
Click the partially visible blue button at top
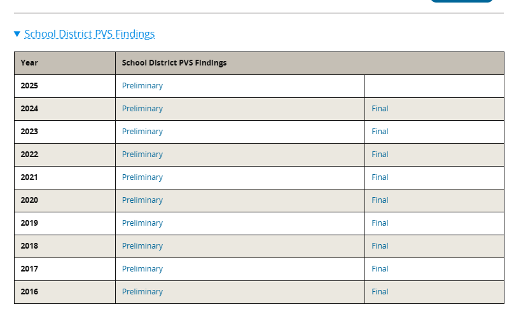461,1
